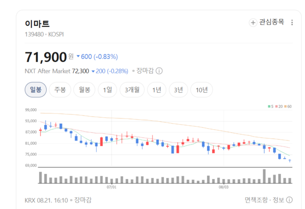Click the plus icon beside 관심종목
Image resolution: width=305 pixels, height=209 pixels.
tap(253, 22)
